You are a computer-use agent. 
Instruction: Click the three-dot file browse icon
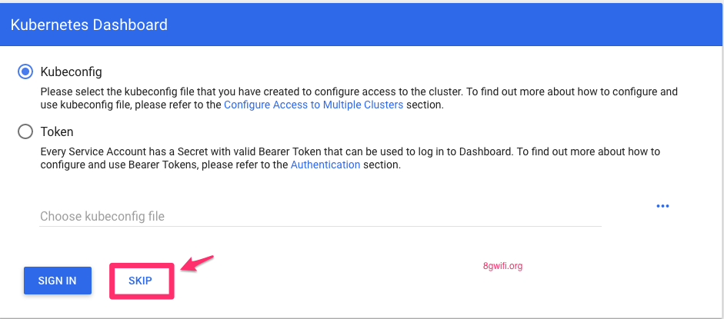662,206
